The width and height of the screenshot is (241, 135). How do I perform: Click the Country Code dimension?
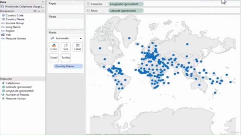coord(14,15)
